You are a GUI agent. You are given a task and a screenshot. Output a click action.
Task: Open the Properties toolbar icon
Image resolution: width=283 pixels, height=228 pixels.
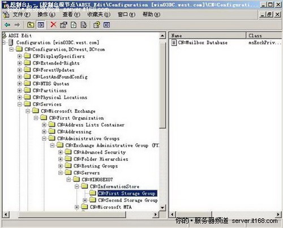point(63,25)
